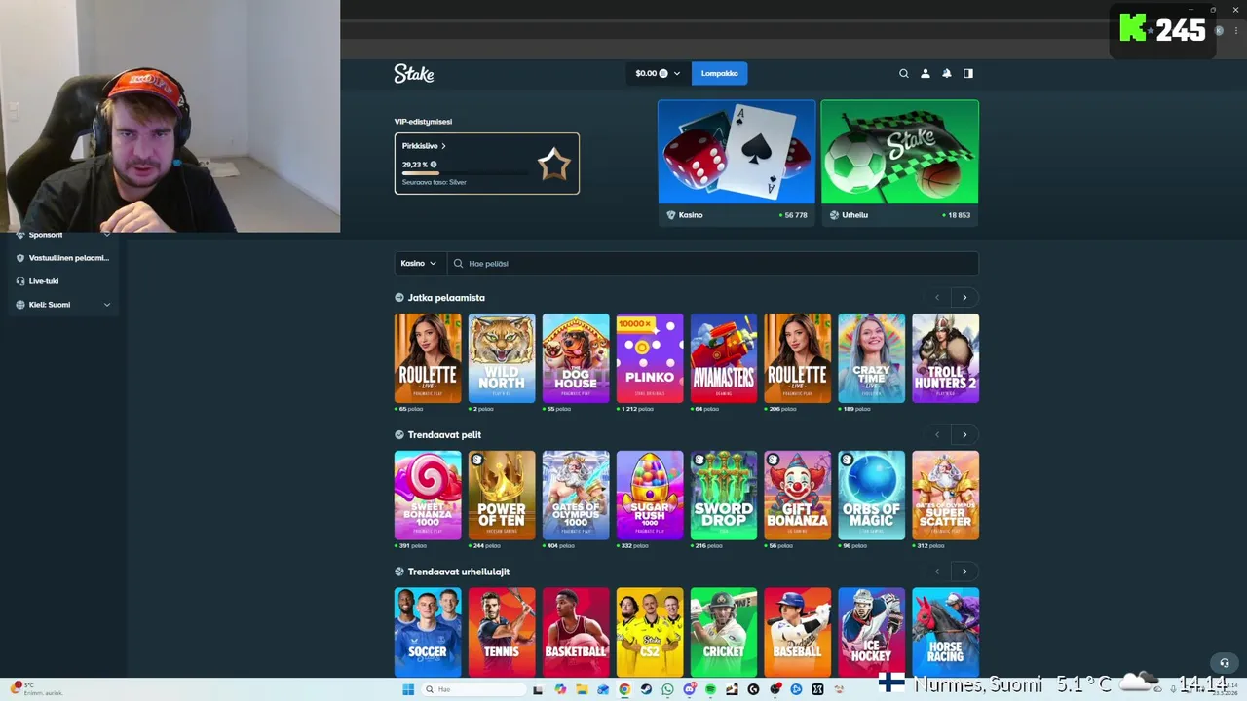Open the Kasino banner card
The height and width of the screenshot is (701, 1247).
[x=737, y=163]
